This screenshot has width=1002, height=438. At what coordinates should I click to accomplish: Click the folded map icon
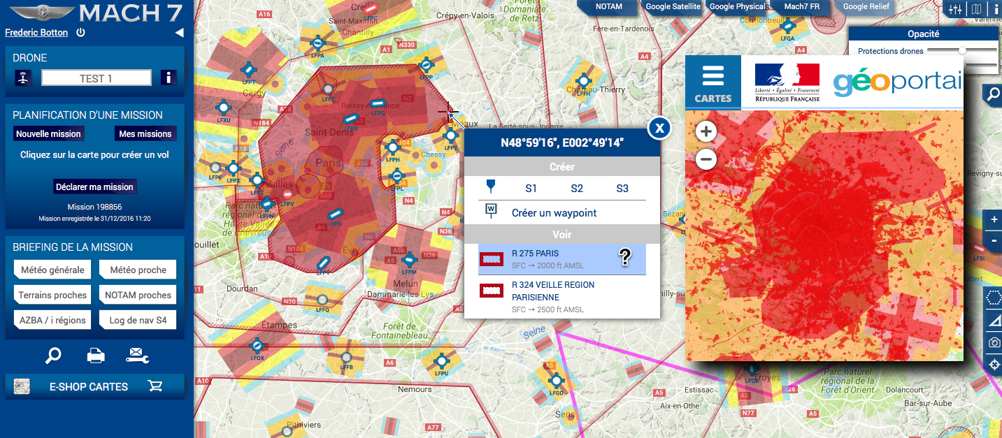click(x=976, y=9)
